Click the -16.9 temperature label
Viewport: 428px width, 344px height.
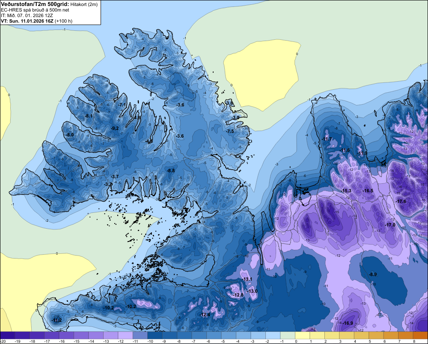point(348,323)
